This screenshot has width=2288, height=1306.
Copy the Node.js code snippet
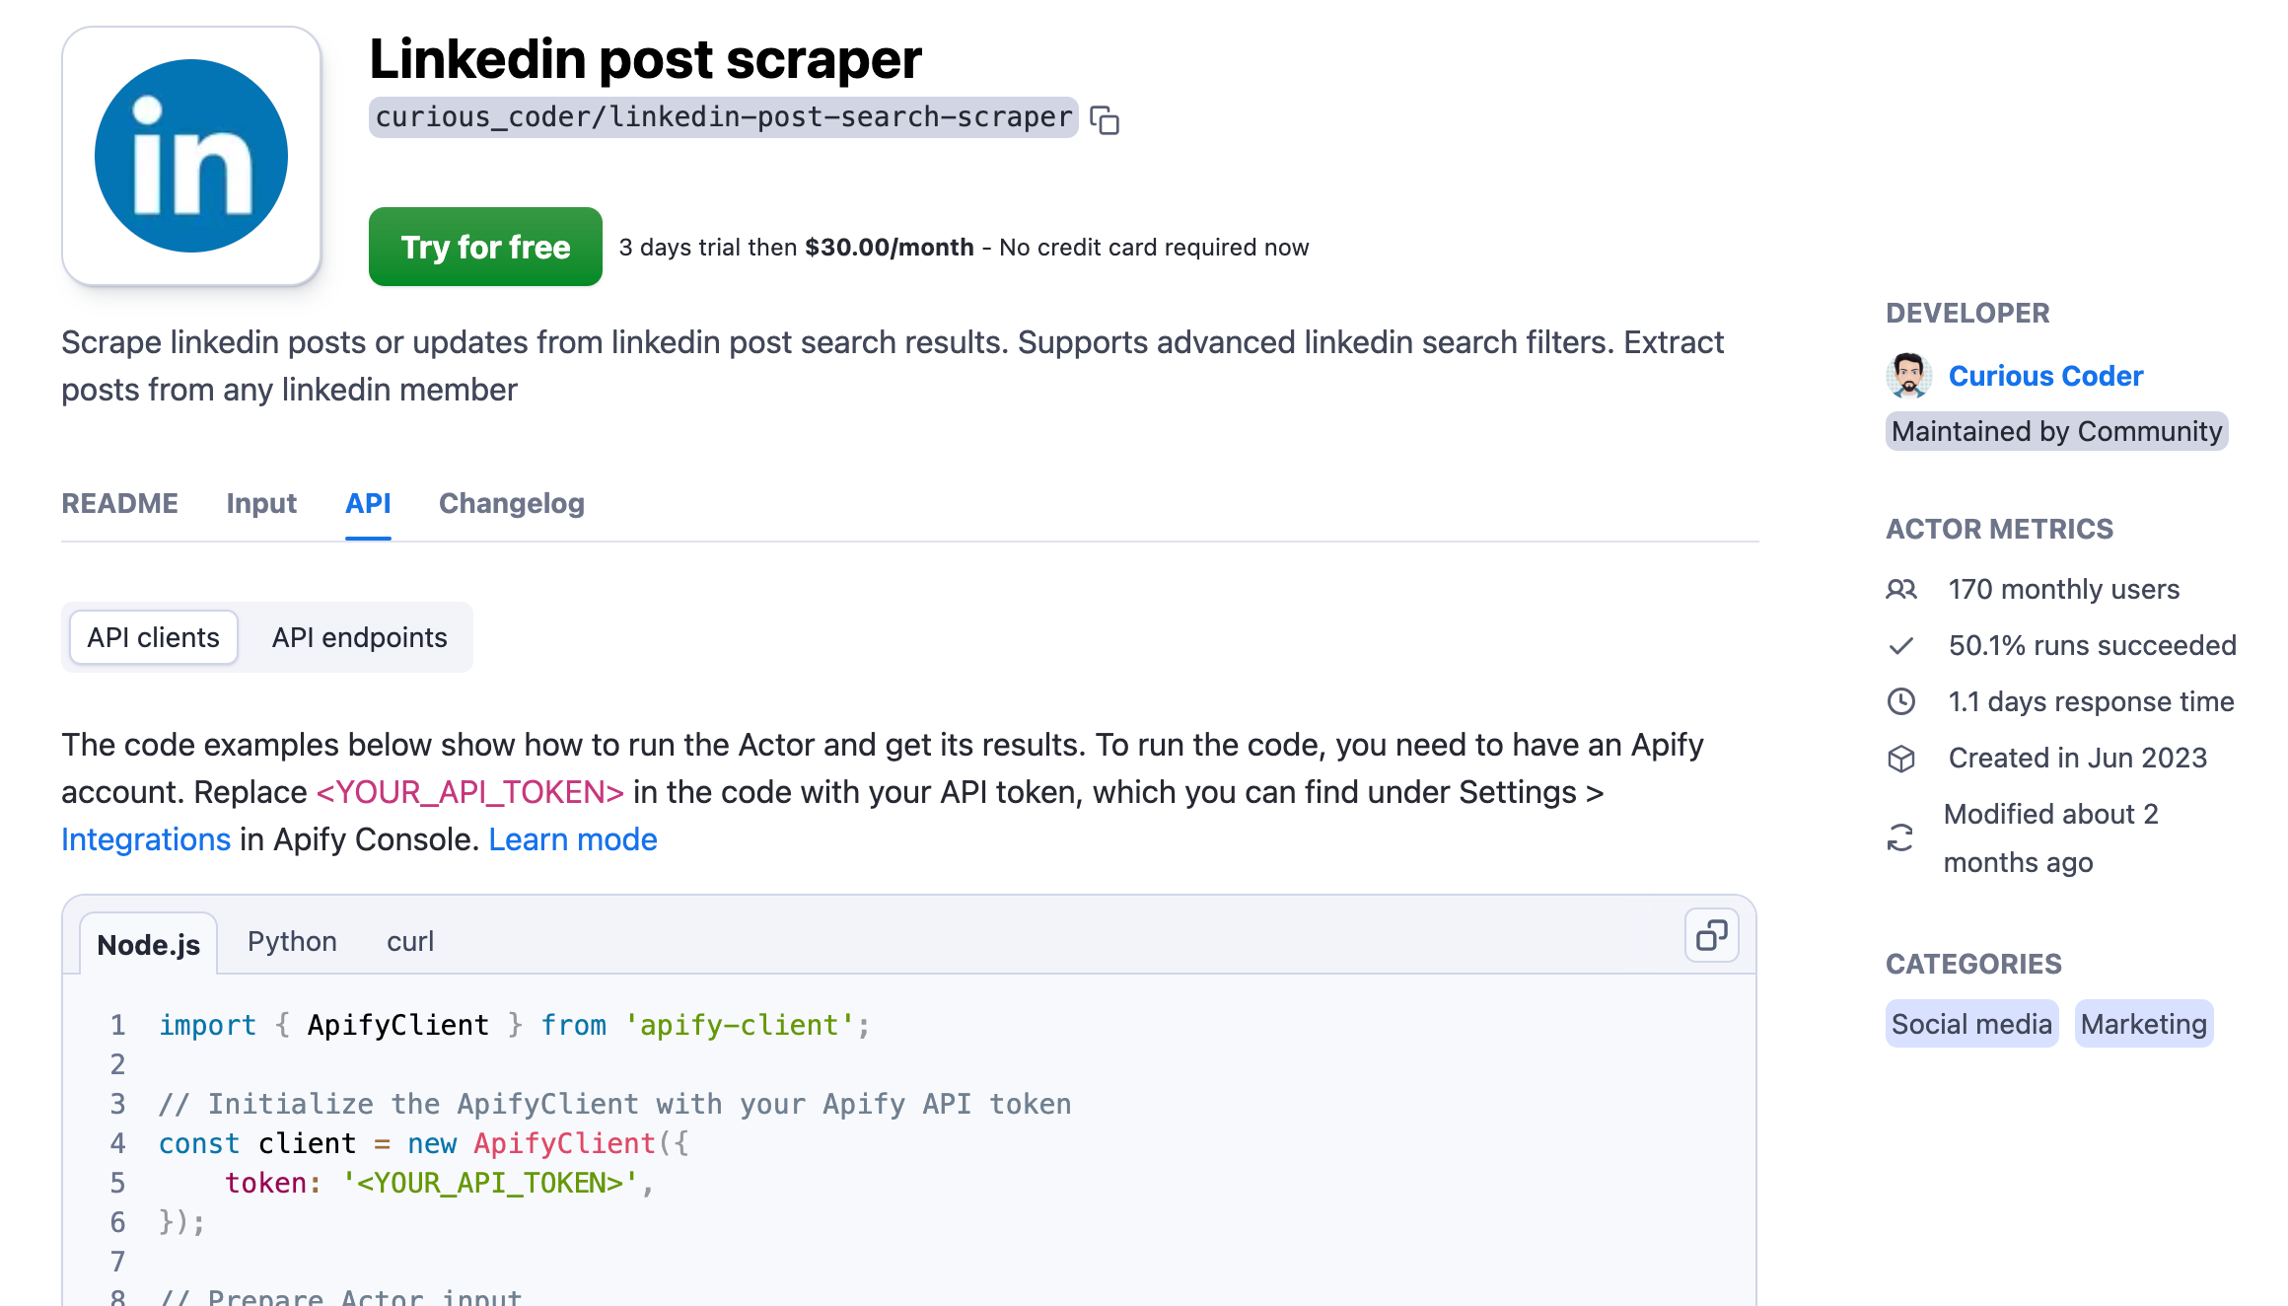pyautogui.click(x=1710, y=935)
